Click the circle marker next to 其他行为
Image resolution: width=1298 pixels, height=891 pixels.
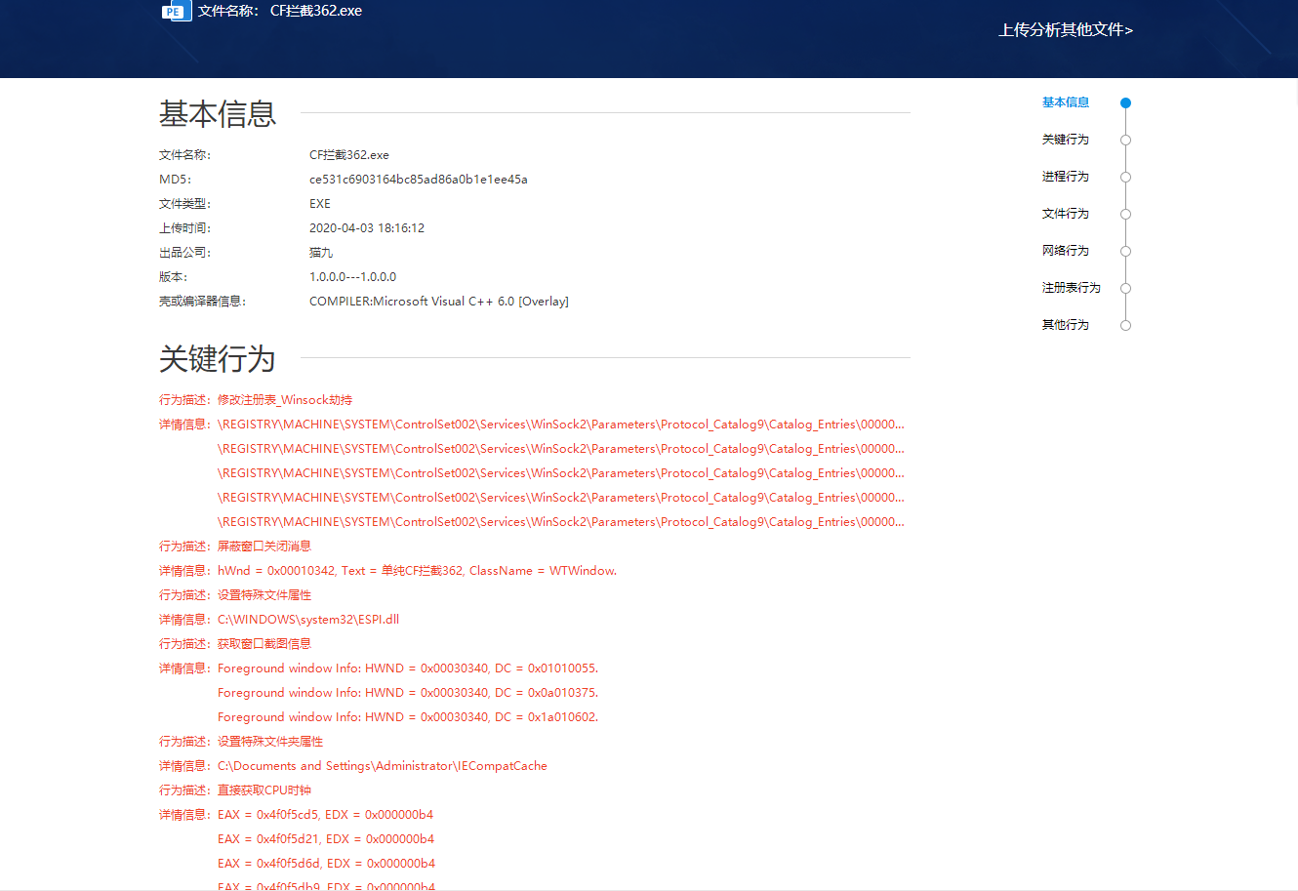click(1125, 325)
